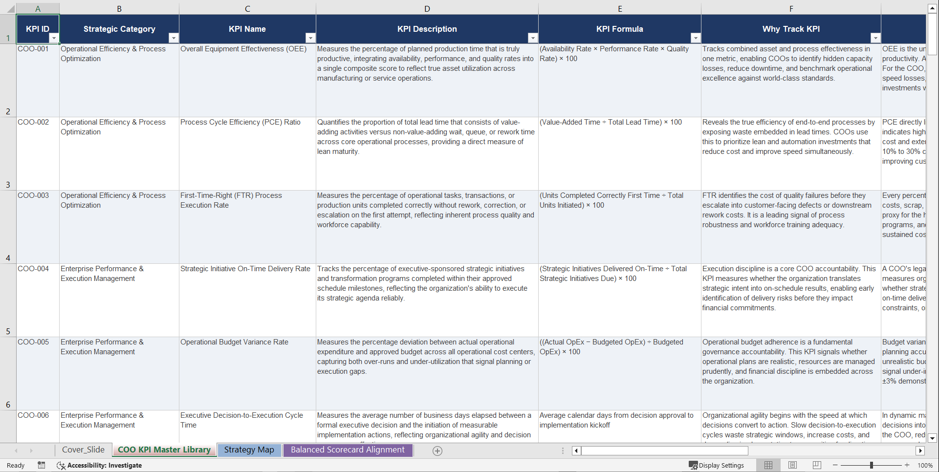Click the 100% zoom level
This screenshot has height=472, width=939.
click(x=925, y=465)
